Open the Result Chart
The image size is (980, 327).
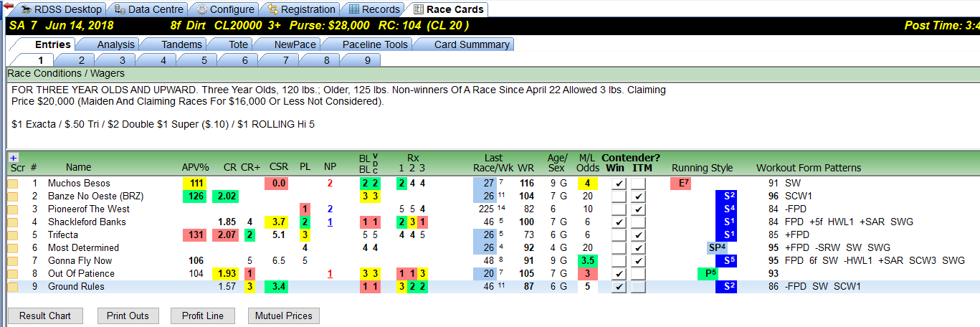click(44, 316)
